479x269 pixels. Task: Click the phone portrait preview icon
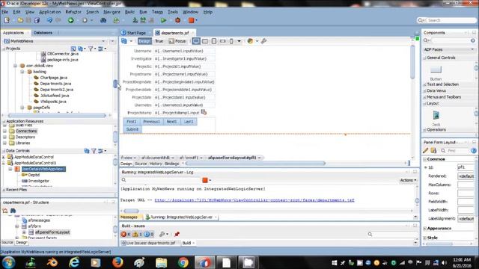click(231, 41)
